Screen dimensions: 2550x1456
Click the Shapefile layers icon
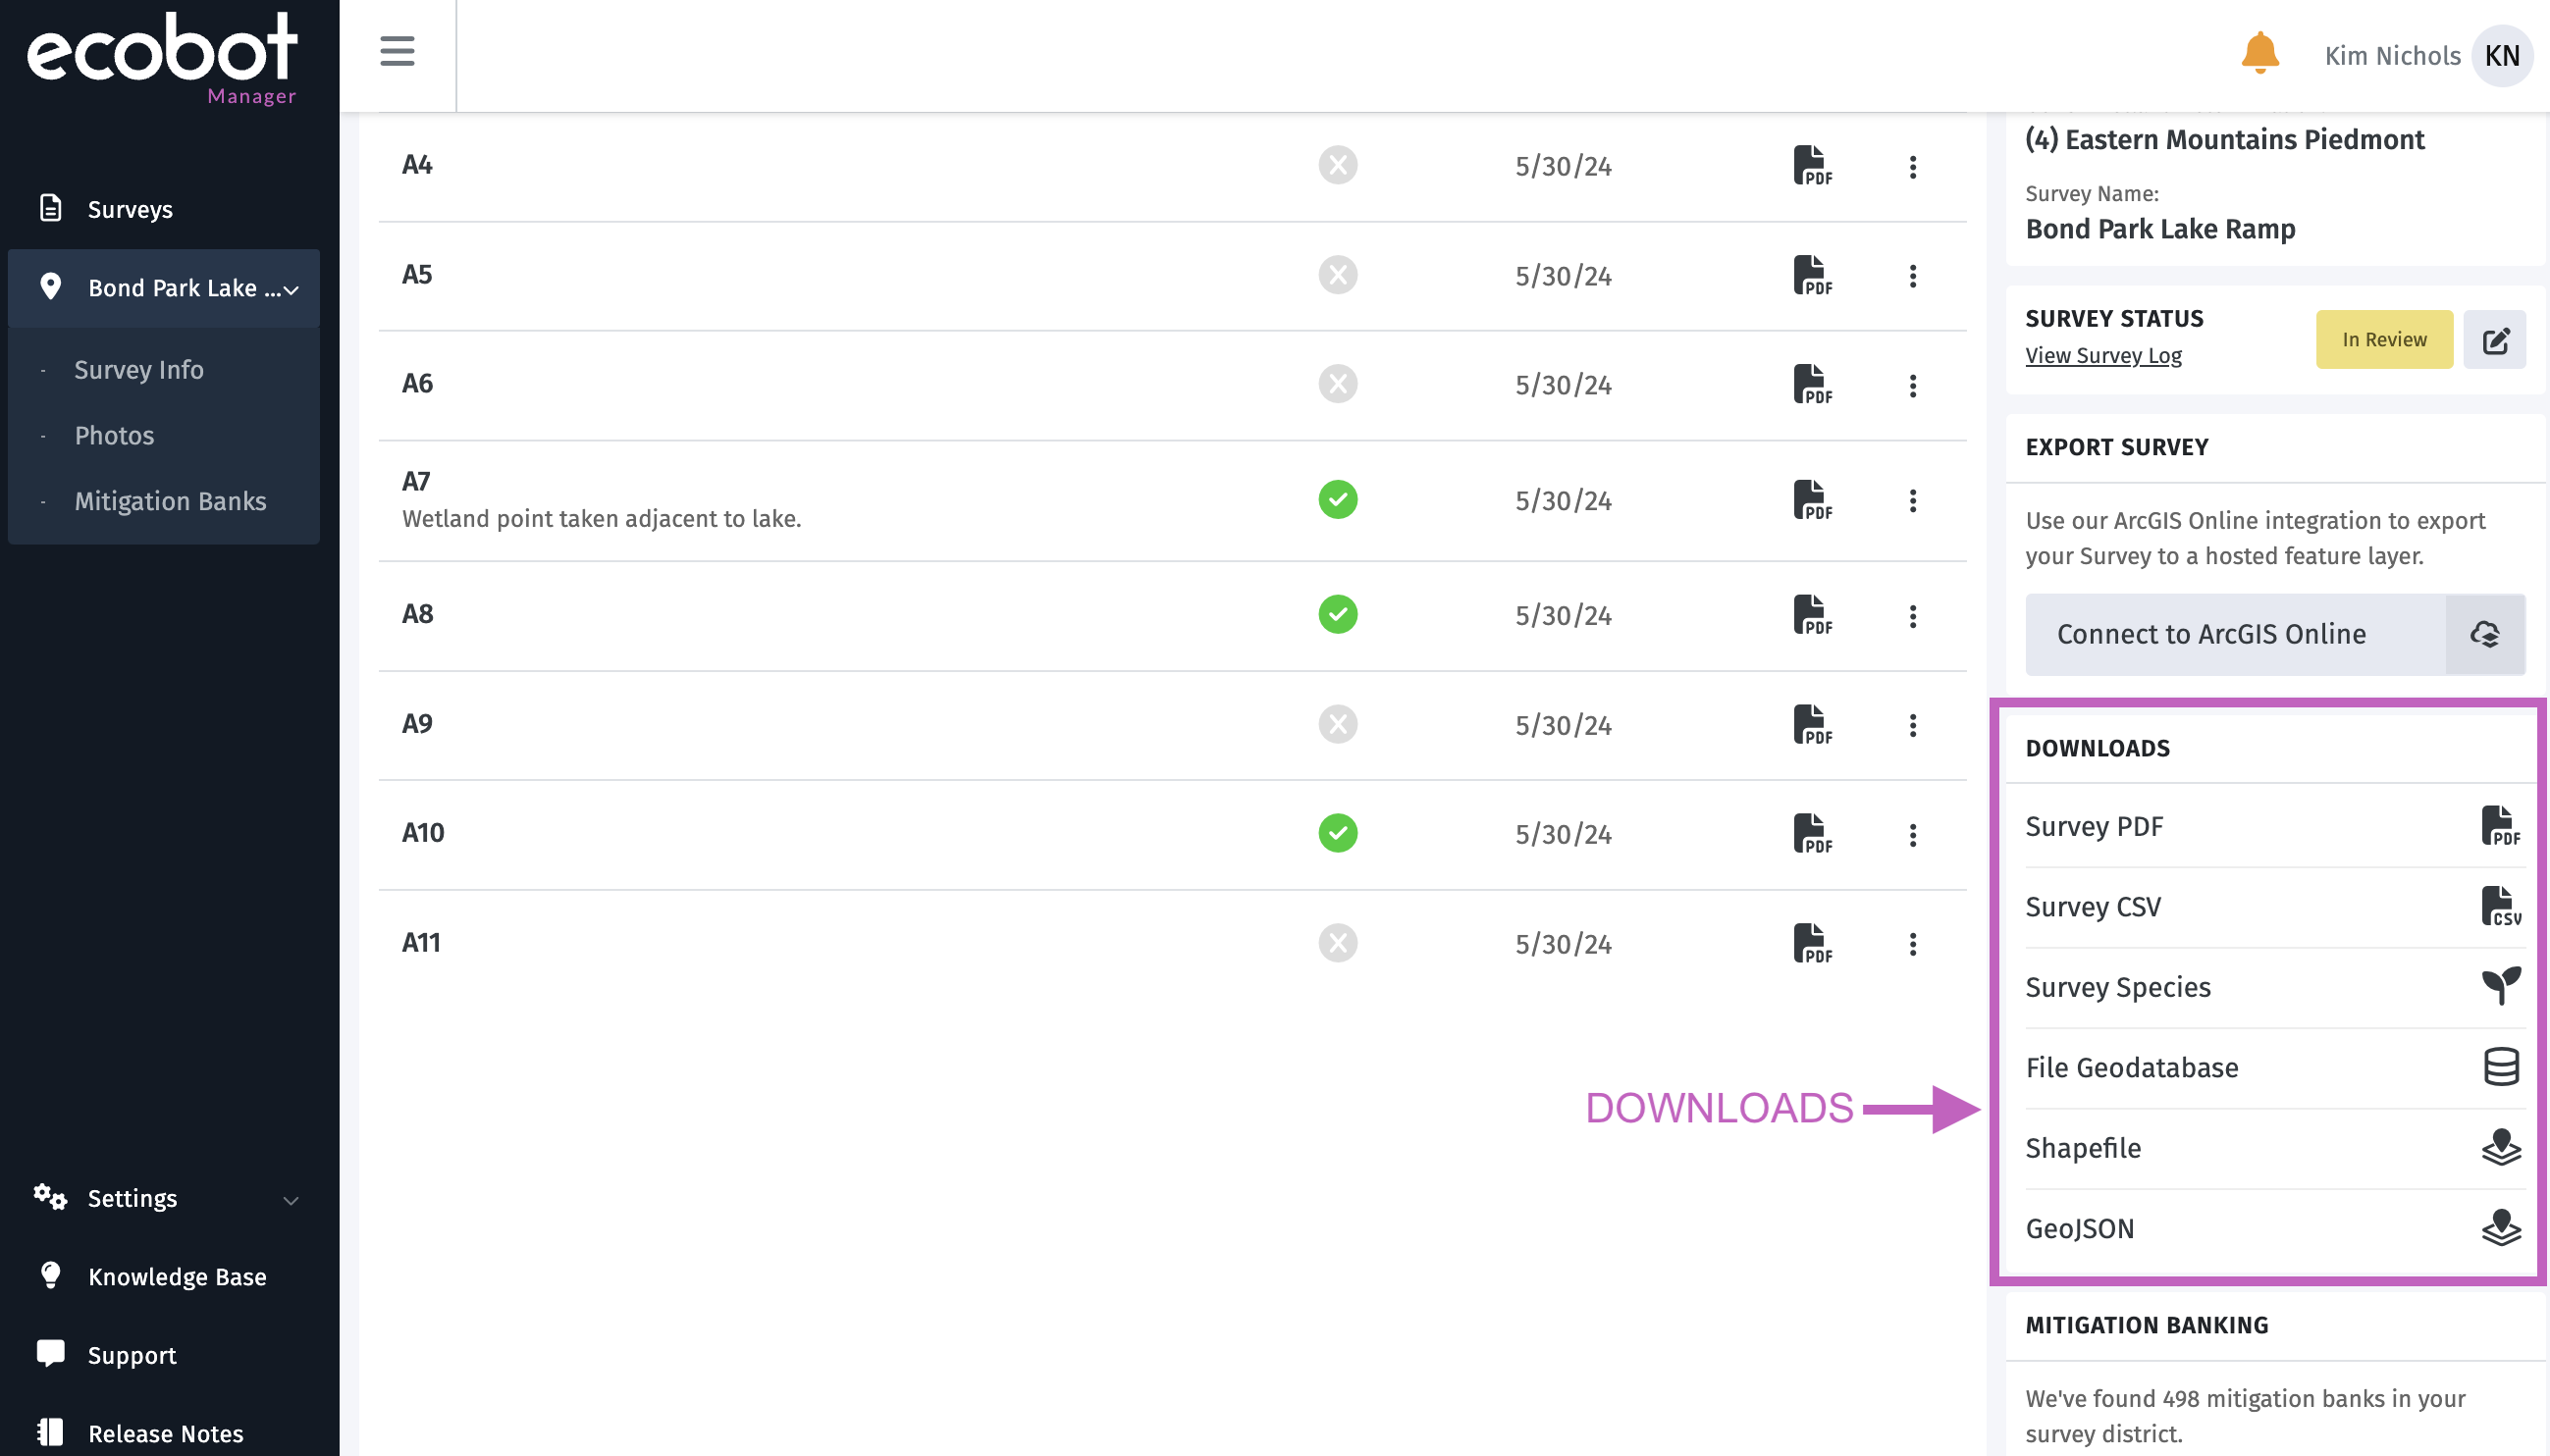(x=2500, y=1147)
